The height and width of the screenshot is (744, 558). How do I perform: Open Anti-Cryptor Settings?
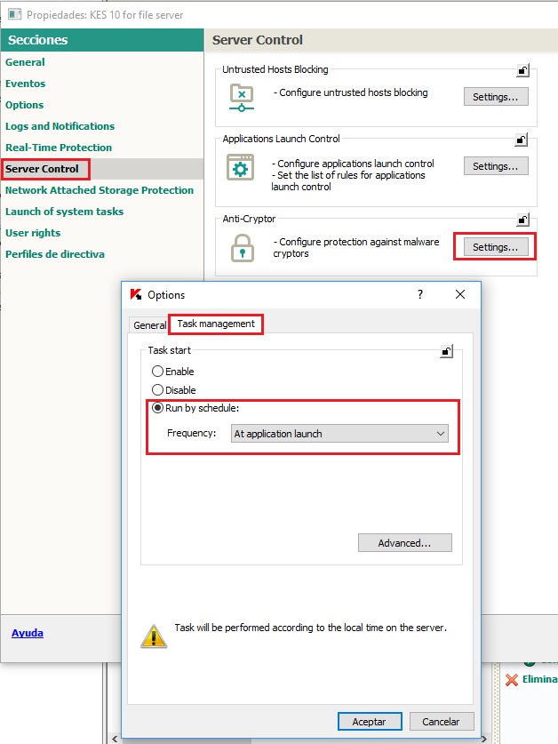pos(496,247)
